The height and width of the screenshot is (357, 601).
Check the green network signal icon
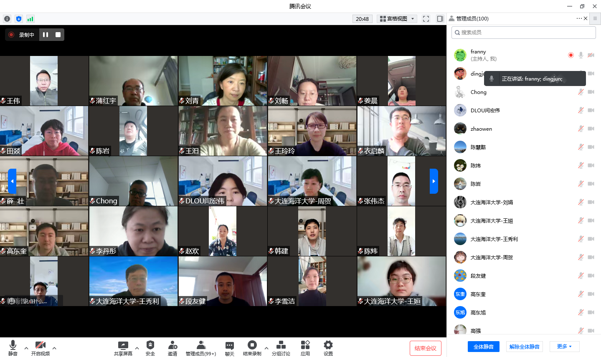(30, 19)
